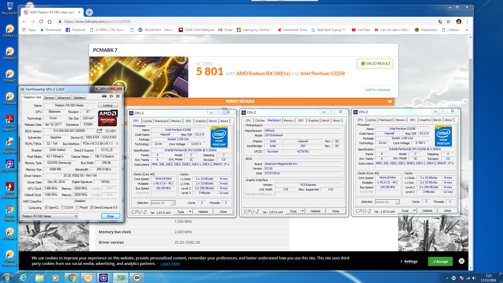Switch to the Sensors tab in GPU-Z
Image resolution: width=503 pixels, height=283 pixels.
point(49,98)
